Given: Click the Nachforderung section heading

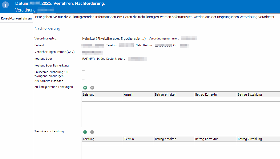Looking at the screenshot, I should (47, 28).
